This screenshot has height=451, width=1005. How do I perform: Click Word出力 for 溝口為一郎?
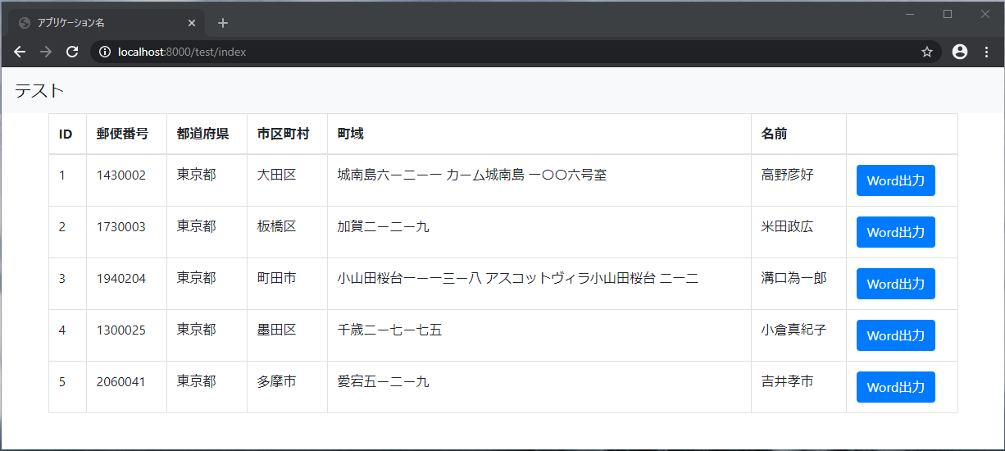click(x=896, y=284)
